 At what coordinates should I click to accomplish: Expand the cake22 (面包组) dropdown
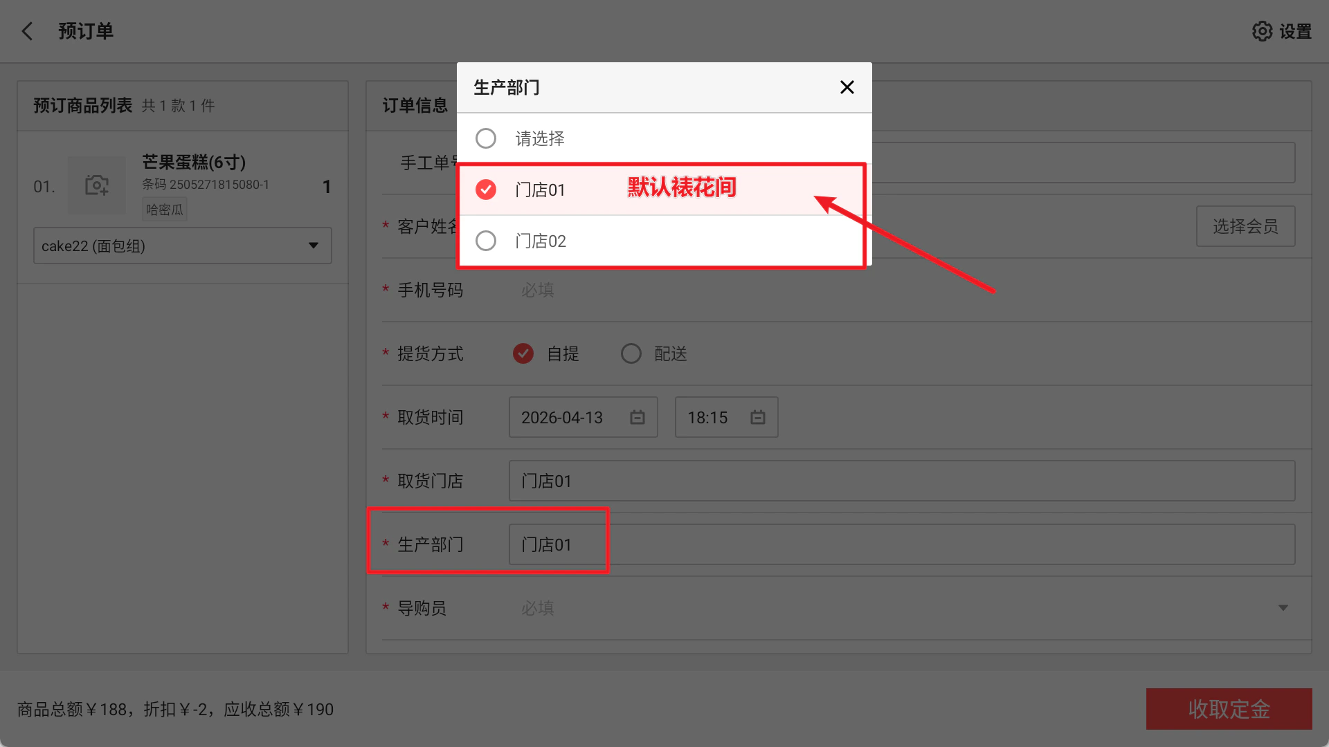click(x=183, y=246)
